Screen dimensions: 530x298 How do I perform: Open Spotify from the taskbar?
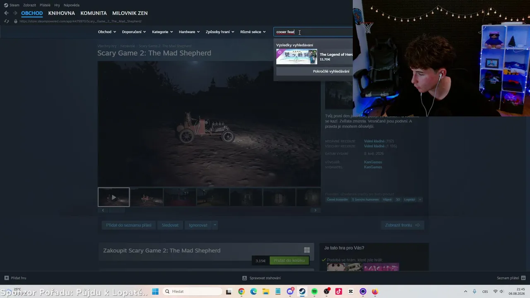click(x=314, y=291)
